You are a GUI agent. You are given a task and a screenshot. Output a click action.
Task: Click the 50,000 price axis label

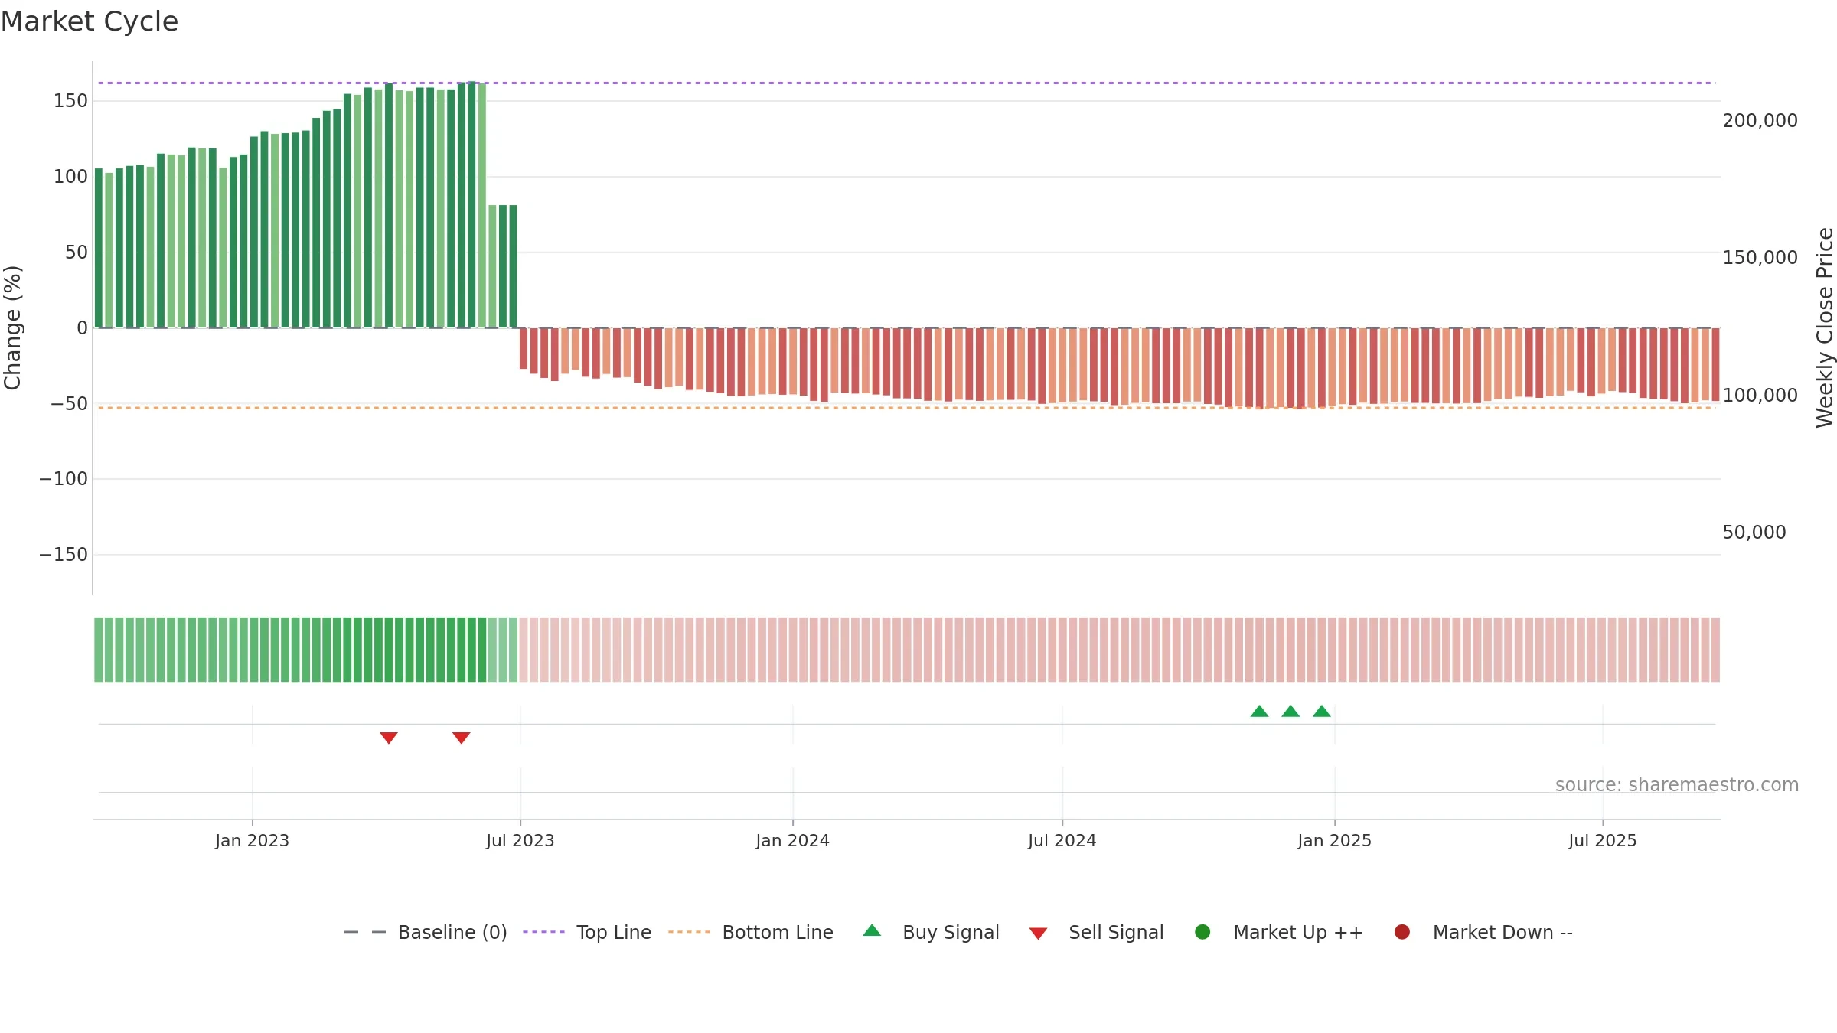1754,533
